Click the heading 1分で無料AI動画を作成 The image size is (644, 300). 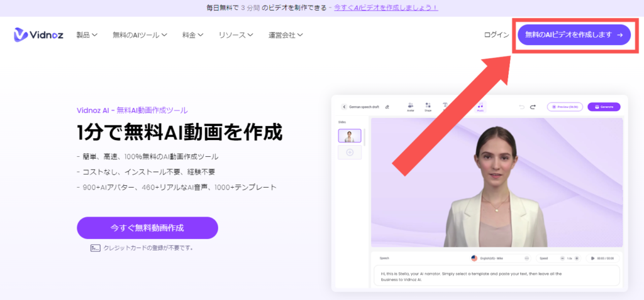click(180, 132)
